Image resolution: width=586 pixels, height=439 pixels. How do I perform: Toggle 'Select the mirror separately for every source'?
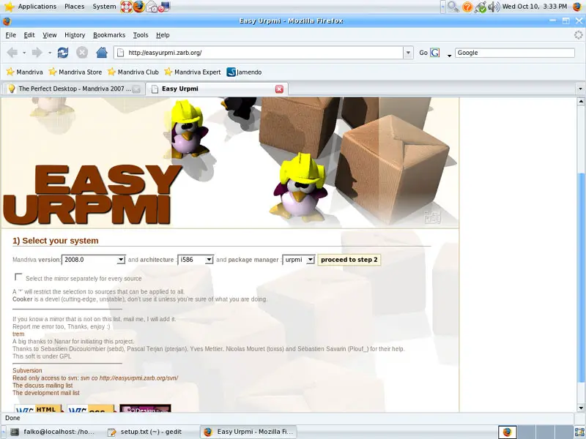pos(18,277)
